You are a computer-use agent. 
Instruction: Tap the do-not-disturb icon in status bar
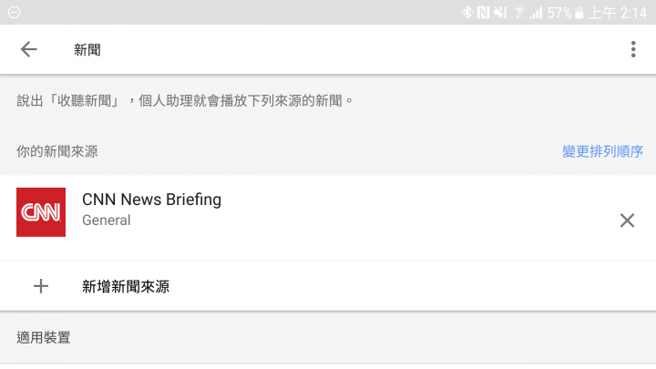point(14,12)
